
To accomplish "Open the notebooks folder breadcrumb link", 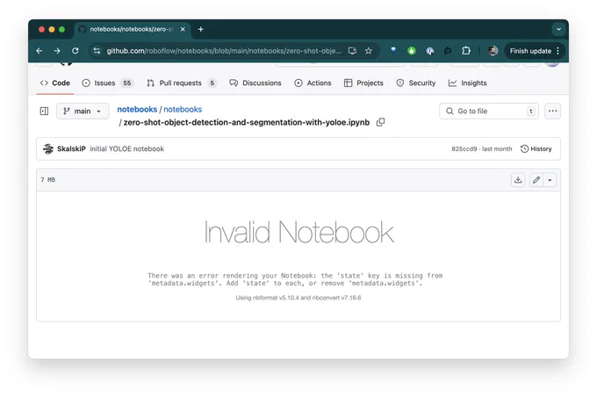I will point(183,109).
